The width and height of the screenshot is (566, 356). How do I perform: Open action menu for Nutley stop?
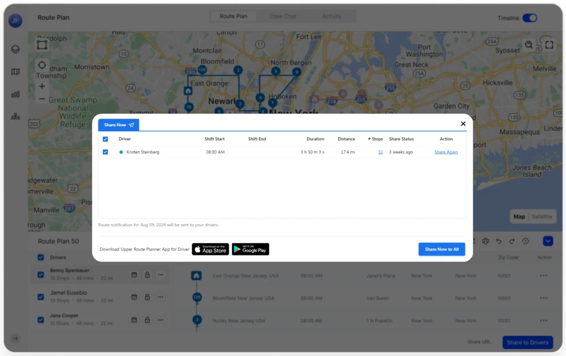(544, 320)
